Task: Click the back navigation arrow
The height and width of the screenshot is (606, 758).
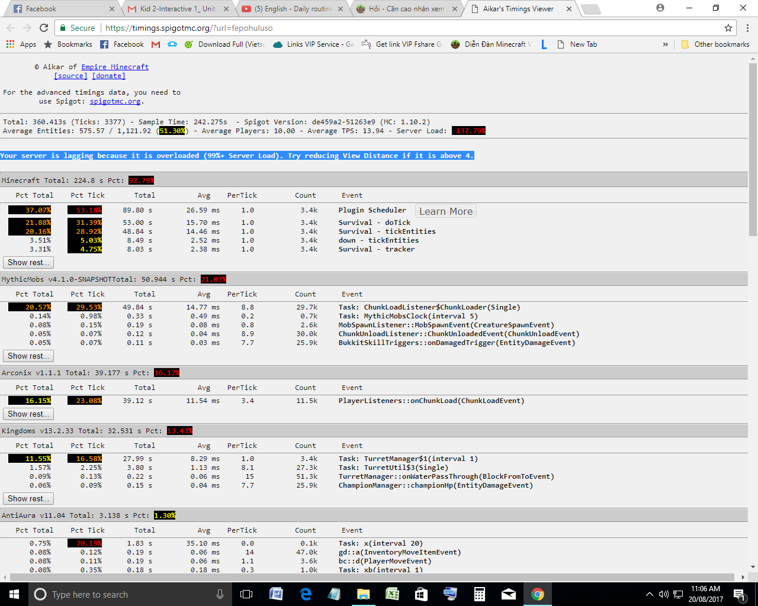Action: click(x=11, y=28)
